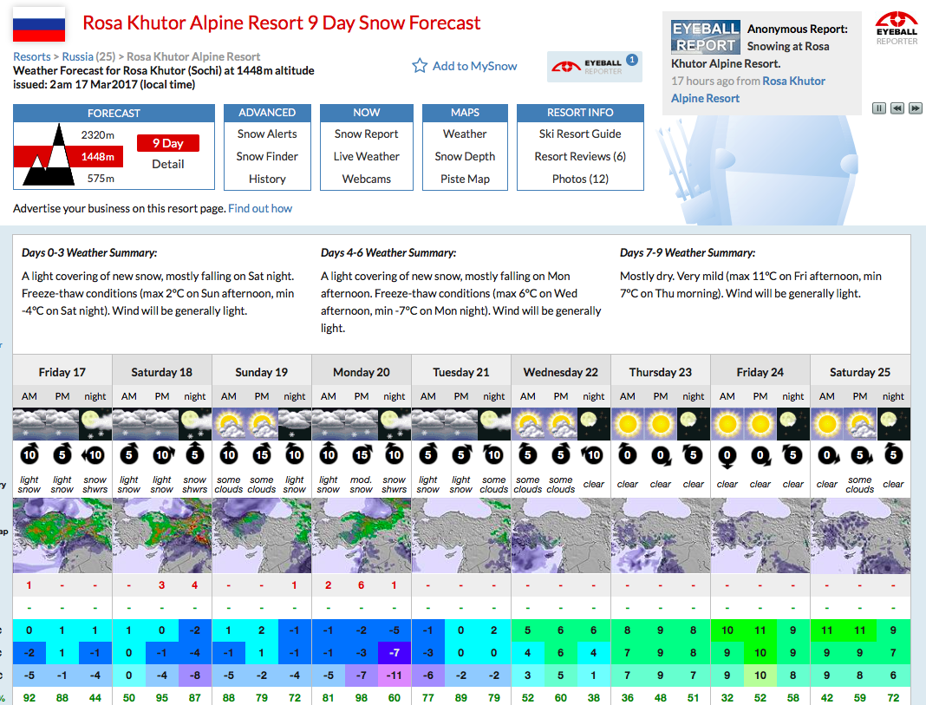This screenshot has height=705, width=926.
Task: Open Resort Reviews (6)
Action: click(580, 156)
